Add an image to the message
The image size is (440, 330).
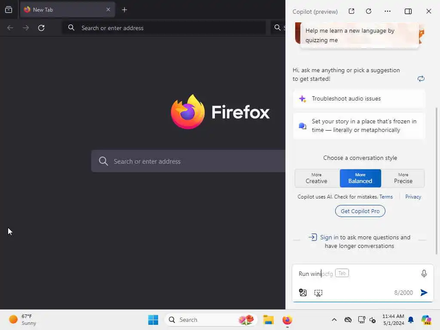[x=303, y=293]
